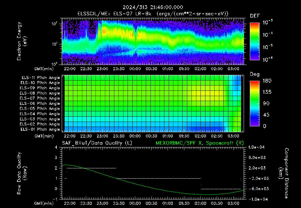Image resolution: width=301 pixels, height=208 pixels.
Task: Click the 2.0e+03 right axis tick
Action: tap(257, 168)
